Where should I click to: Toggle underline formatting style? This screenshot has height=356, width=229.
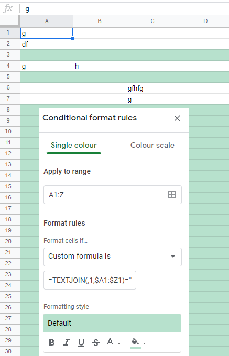[x=81, y=342]
